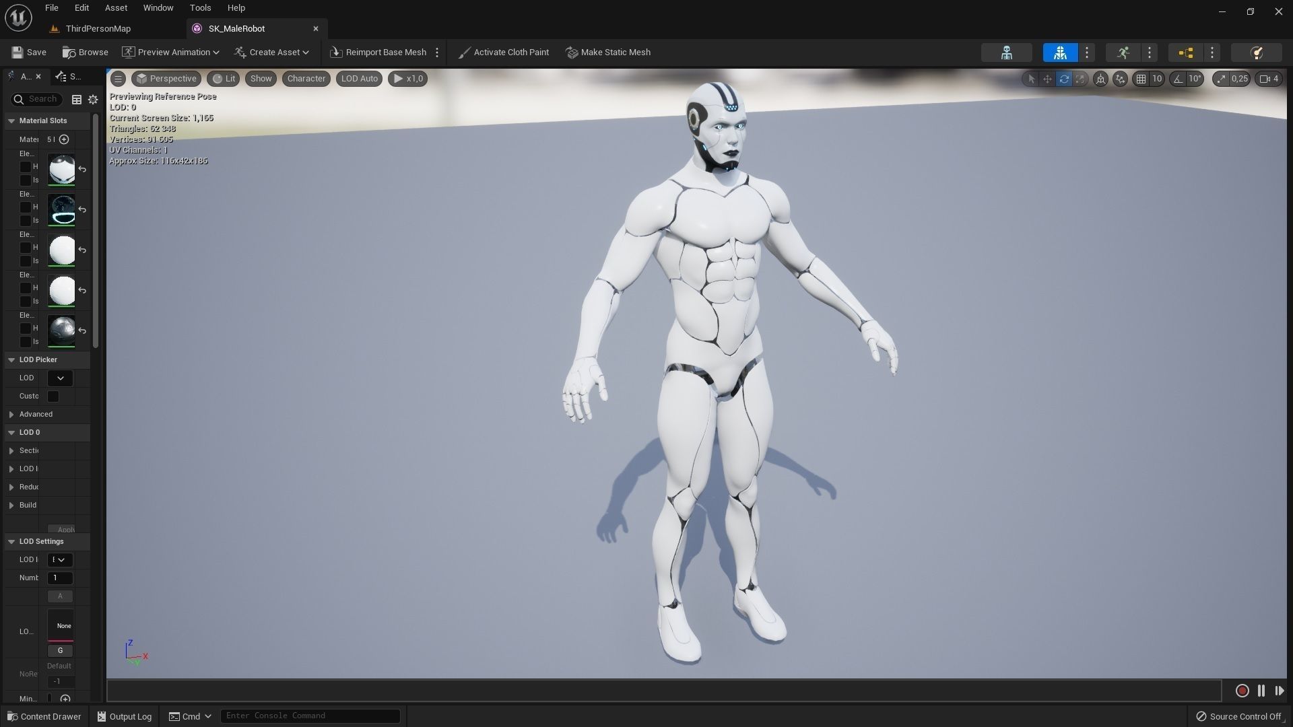Choose the viewport Select mode arrow
The height and width of the screenshot is (727, 1293).
coord(1030,79)
